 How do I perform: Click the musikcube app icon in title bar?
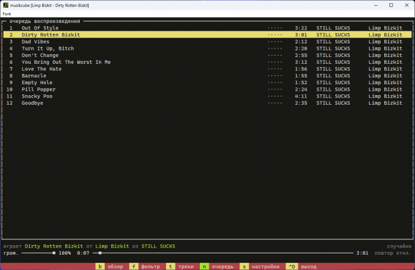click(x=6, y=5)
